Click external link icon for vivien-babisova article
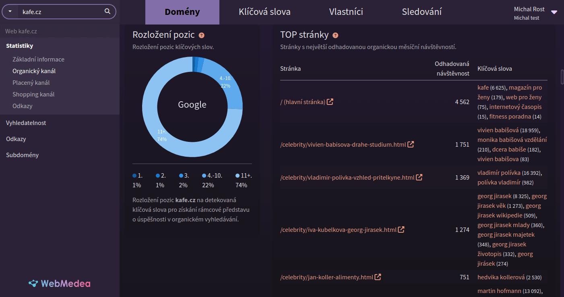This screenshot has width=564, height=297. tap(411, 144)
